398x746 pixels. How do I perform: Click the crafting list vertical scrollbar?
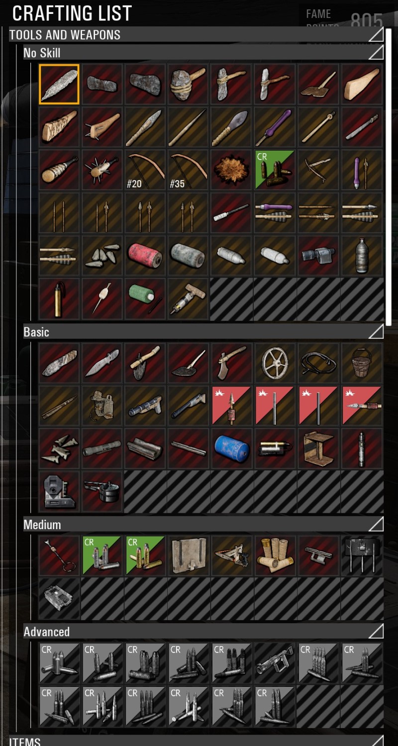pyautogui.click(x=389, y=177)
